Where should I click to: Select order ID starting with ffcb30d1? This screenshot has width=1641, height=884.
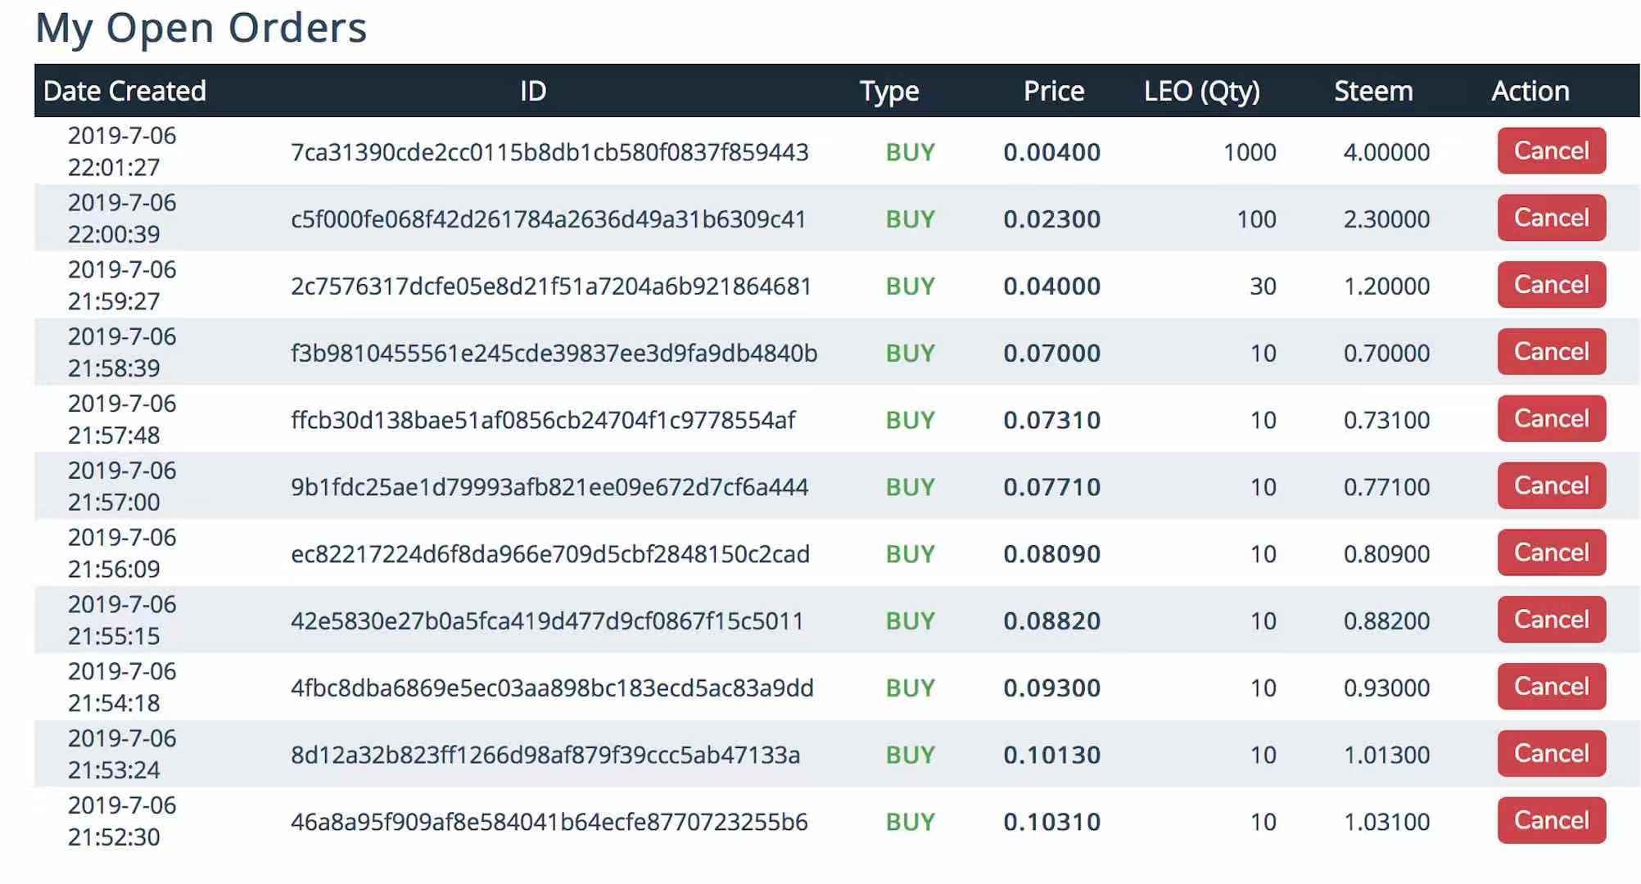543,420
